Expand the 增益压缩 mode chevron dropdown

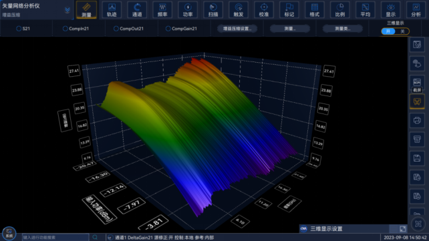[x=67, y=10]
